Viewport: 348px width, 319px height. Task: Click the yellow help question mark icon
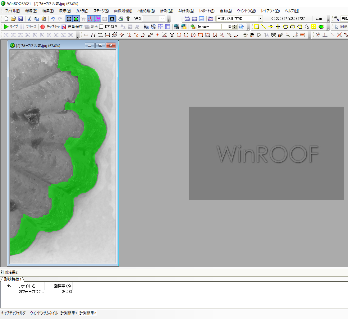click(x=128, y=19)
